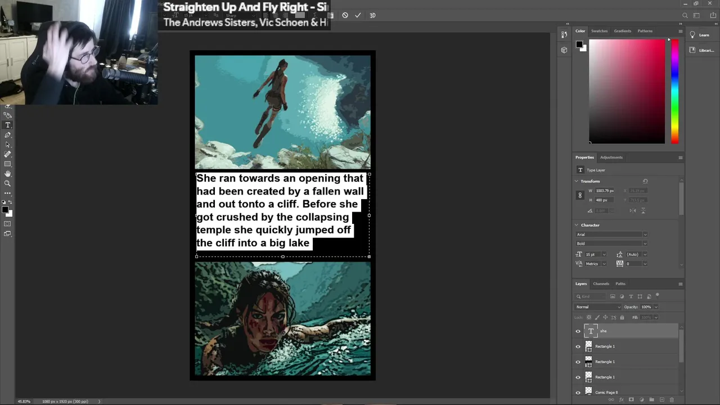Flip horizontally in Transform section
720x405 pixels.
(633, 210)
